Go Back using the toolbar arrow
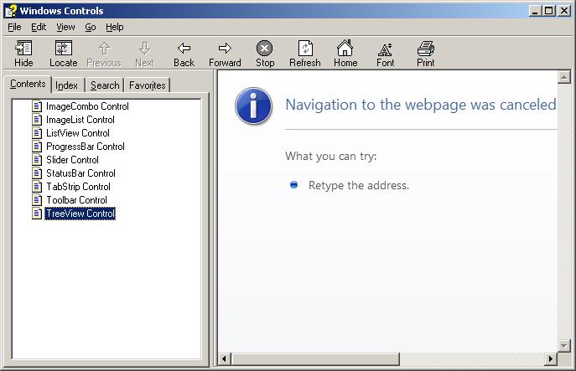The height and width of the screenshot is (371, 576). click(184, 48)
